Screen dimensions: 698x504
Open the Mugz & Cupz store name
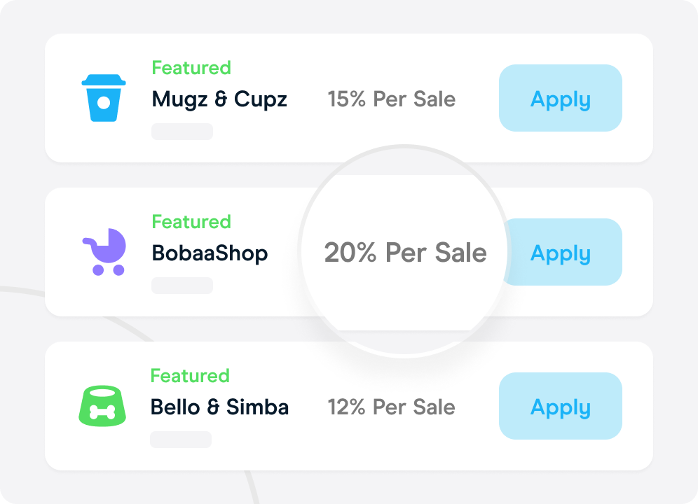219,99
